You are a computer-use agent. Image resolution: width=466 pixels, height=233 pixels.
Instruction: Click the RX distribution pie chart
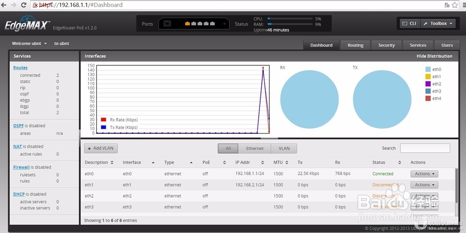pos(309,99)
